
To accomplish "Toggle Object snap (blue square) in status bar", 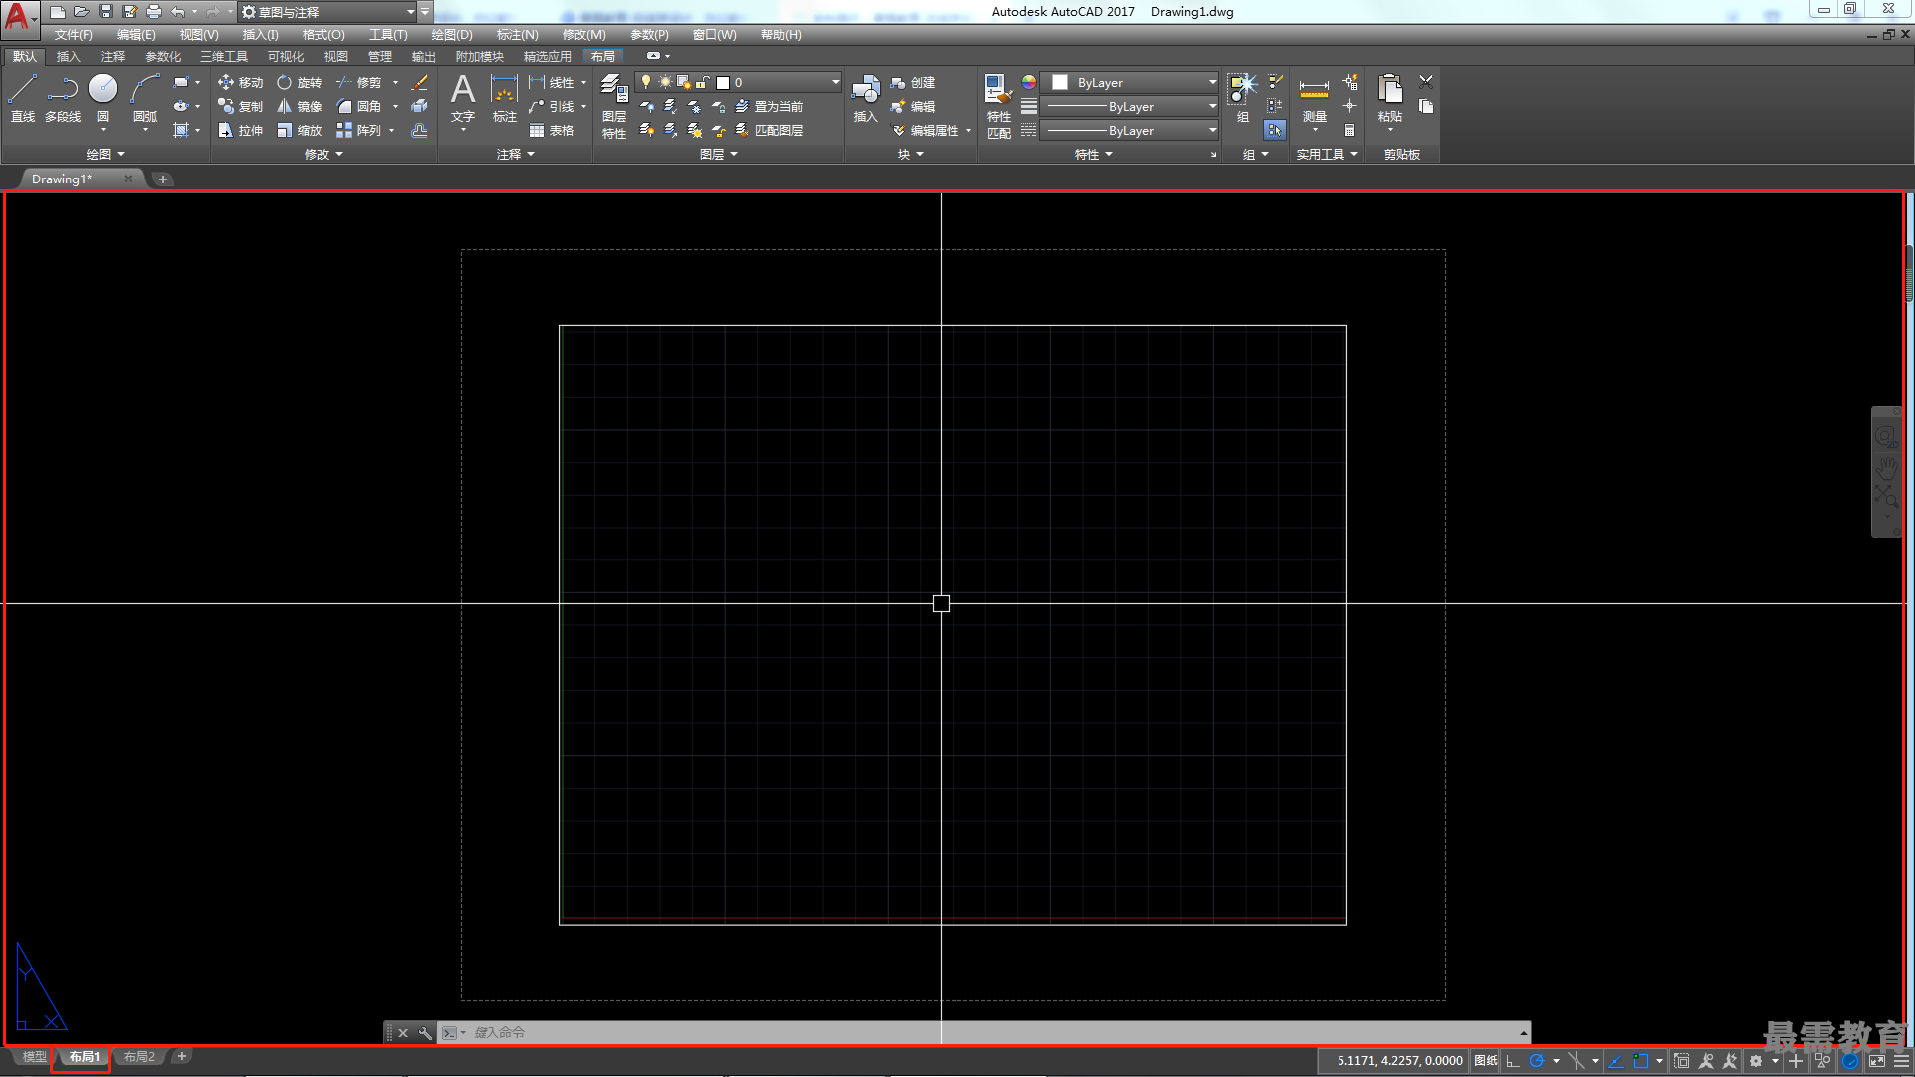I will (x=1641, y=1061).
